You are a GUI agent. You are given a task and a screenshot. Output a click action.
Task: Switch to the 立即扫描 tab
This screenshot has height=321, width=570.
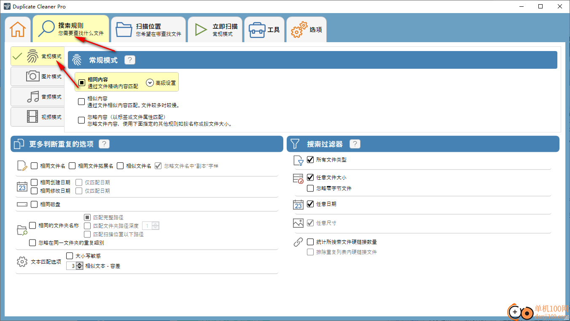click(x=215, y=30)
